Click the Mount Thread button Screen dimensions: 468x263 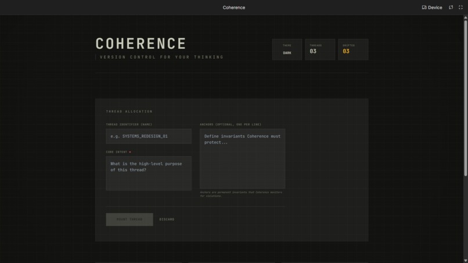129,219
